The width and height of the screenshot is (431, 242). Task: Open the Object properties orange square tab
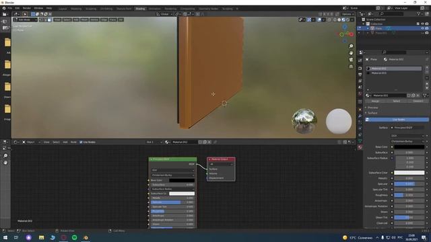coord(360,110)
